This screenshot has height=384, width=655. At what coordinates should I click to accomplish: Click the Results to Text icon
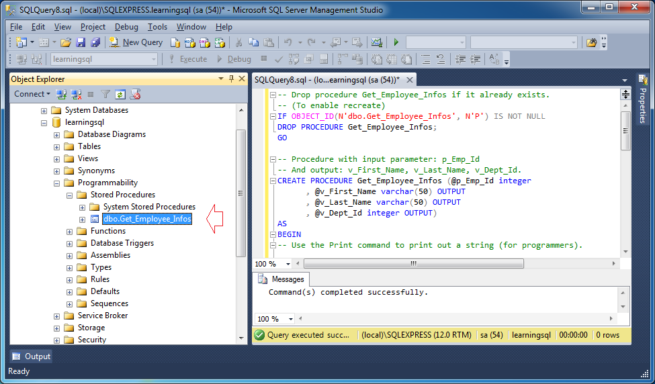377,59
